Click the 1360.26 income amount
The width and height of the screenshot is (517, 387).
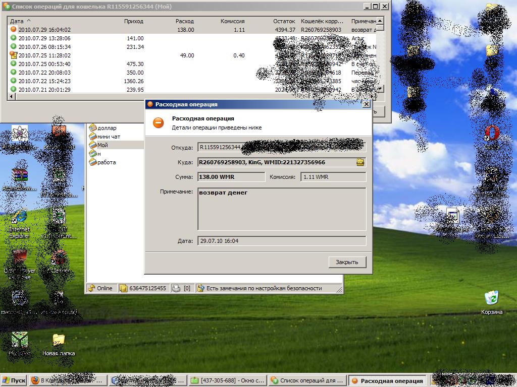click(x=134, y=81)
